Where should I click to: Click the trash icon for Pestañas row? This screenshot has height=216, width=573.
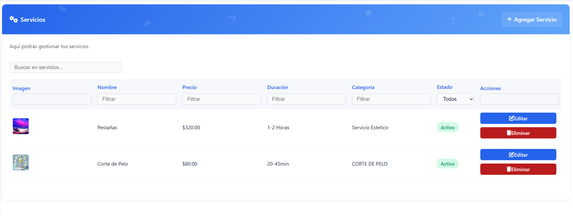point(509,133)
